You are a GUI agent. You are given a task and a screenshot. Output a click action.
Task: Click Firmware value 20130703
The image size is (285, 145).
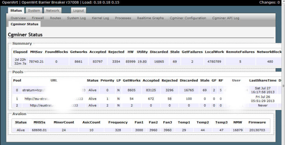coord(257,130)
